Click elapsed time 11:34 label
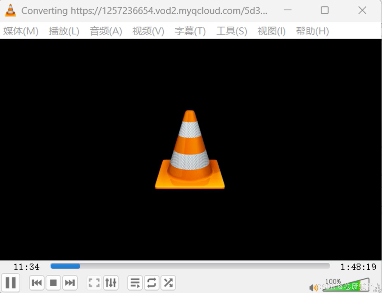The width and height of the screenshot is (382, 293). 26,267
